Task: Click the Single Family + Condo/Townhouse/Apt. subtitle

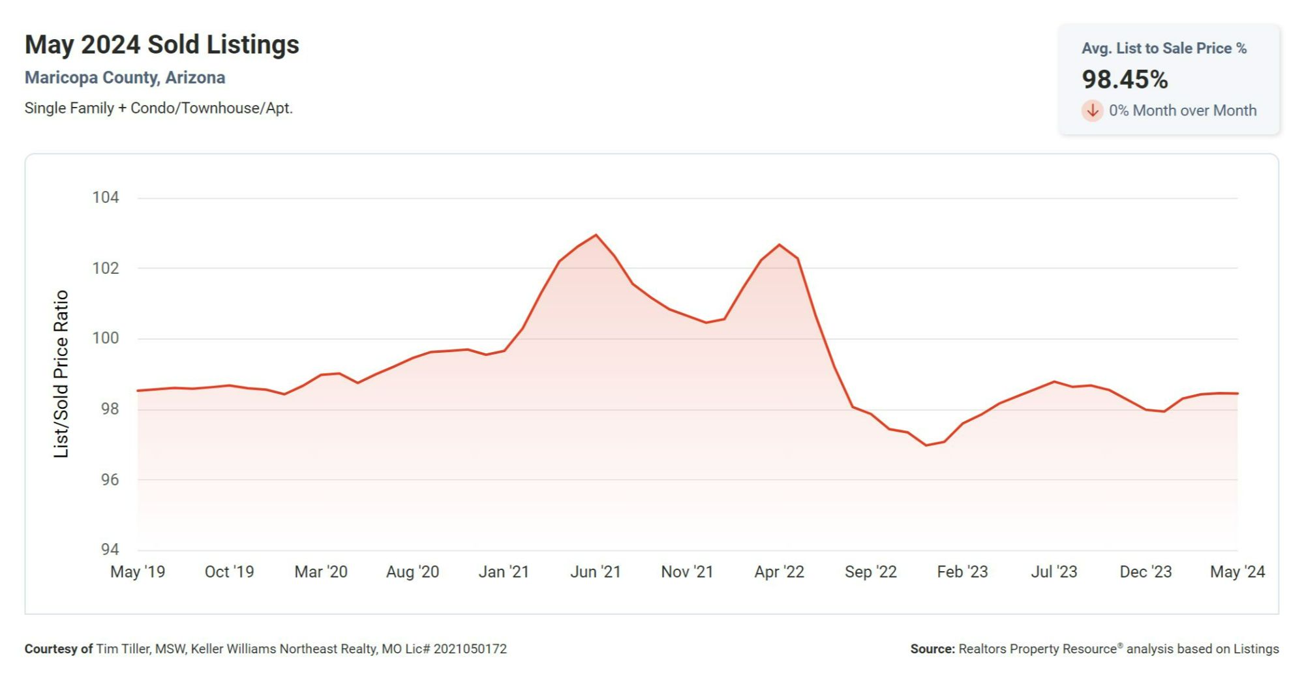Action: tap(159, 108)
